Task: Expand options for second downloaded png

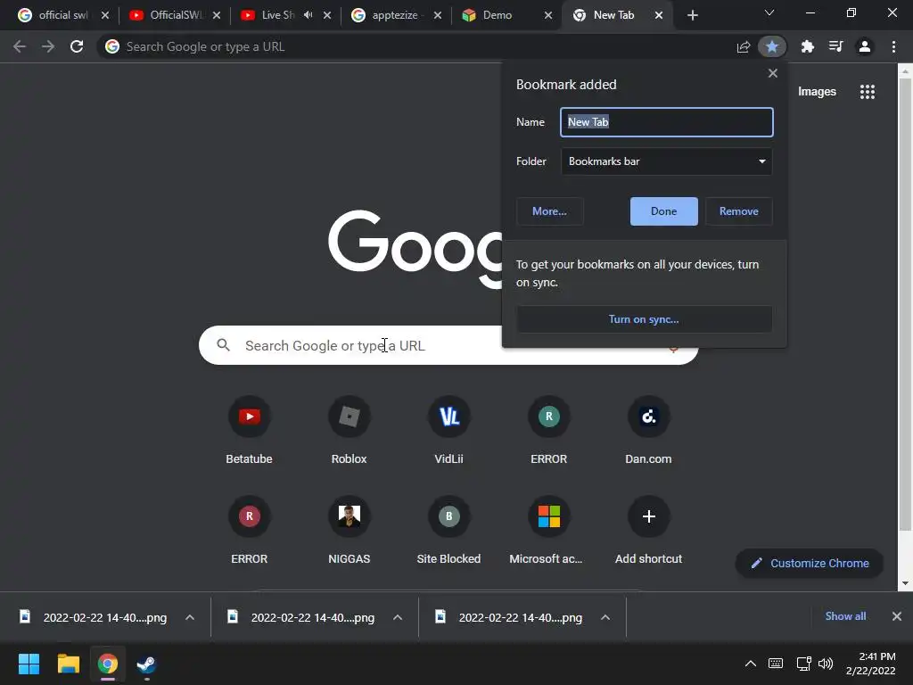Action: point(398,617)
